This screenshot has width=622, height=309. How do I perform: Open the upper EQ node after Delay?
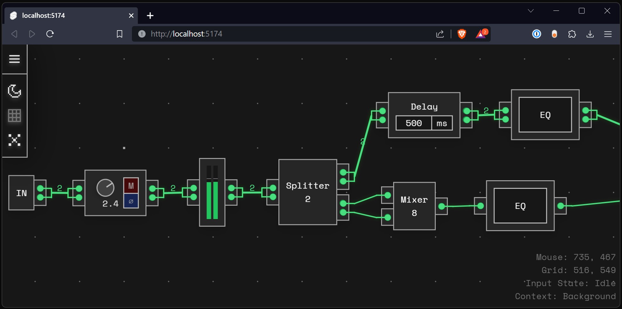545,115
